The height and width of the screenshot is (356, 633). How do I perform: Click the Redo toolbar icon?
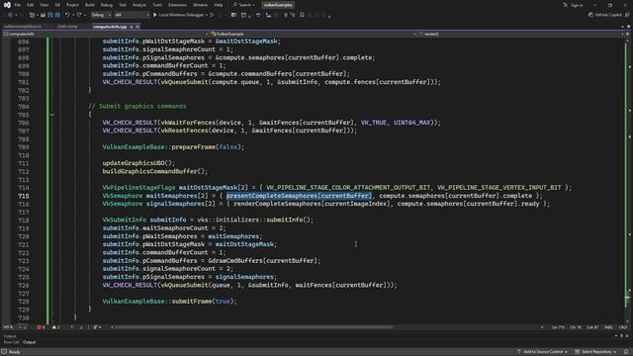coord(79,15)
